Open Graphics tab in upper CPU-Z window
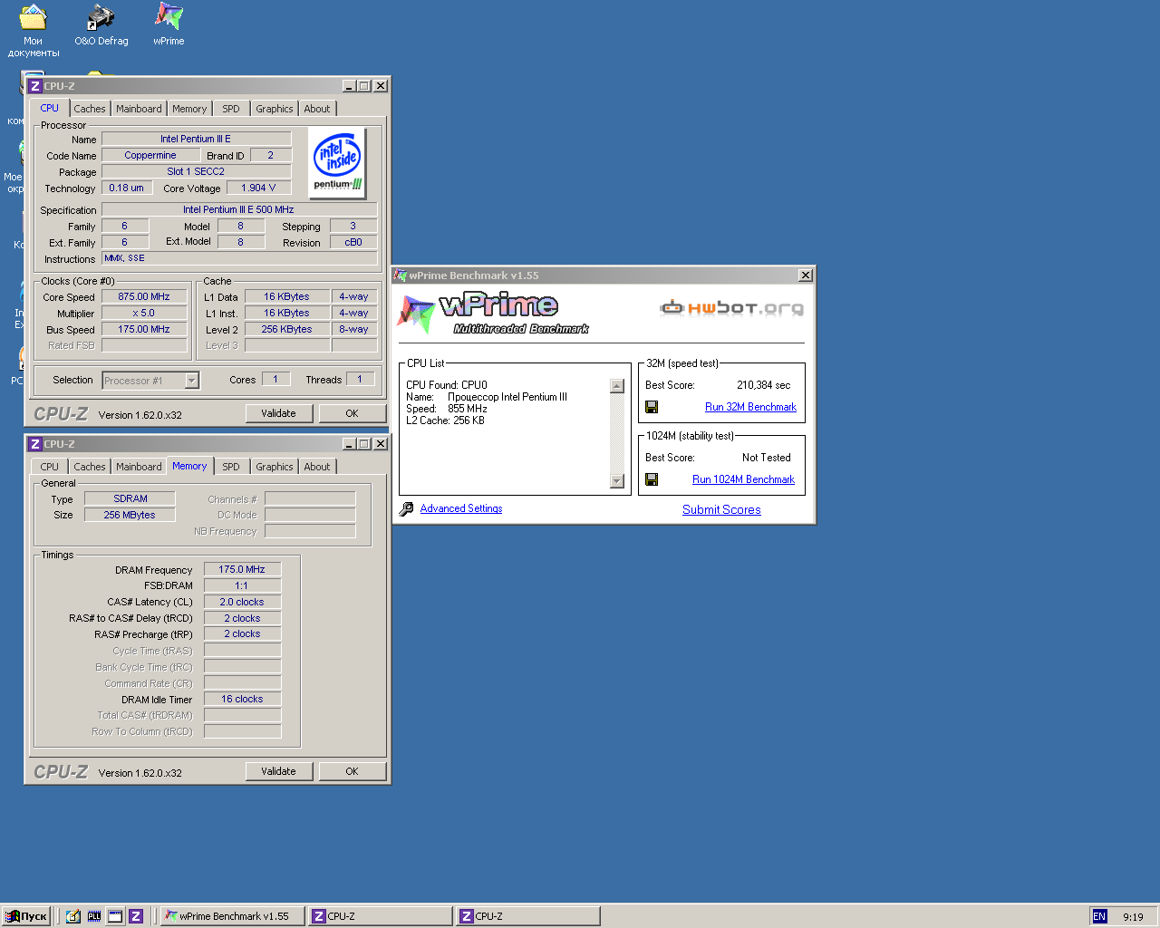The height and width of the screenshot is (928, 1160). (274, 109)
